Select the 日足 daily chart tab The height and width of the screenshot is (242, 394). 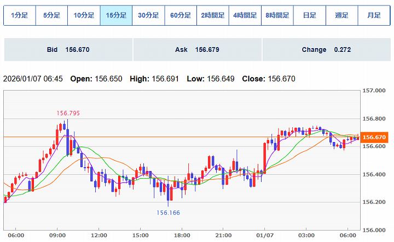tap(310, 15)
